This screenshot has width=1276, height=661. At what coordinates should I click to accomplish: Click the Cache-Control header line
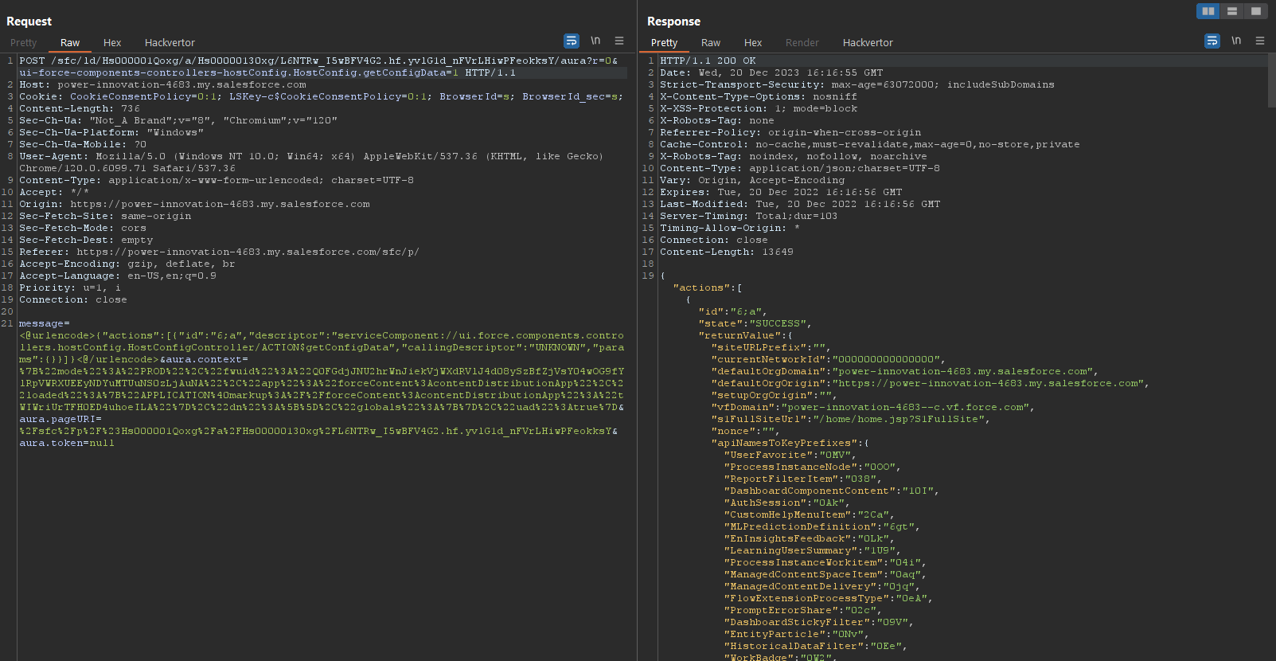(870, 144)
